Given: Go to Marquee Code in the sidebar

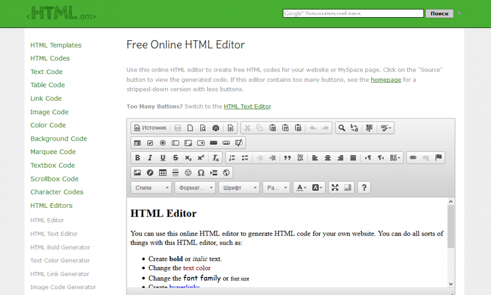Looking at the screenshot, I should (x=53, y=152).
